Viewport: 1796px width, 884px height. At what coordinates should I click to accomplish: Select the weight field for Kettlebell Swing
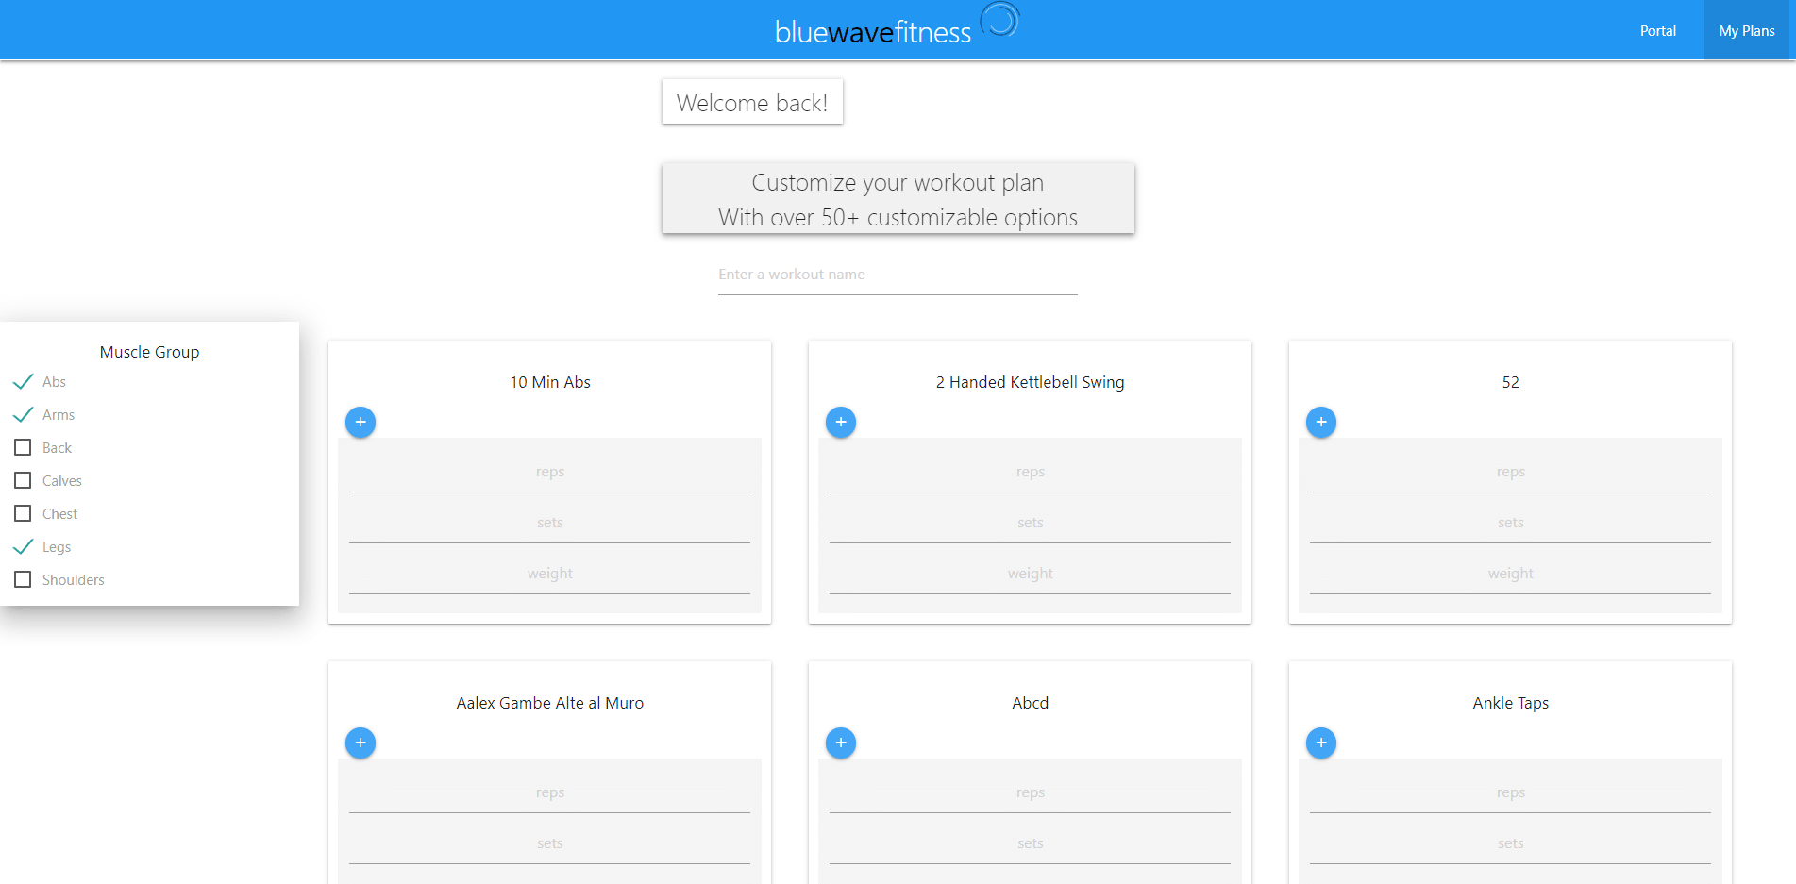1030,575
